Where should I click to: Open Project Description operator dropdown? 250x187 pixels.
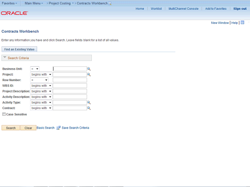click(x=41, y=91)
